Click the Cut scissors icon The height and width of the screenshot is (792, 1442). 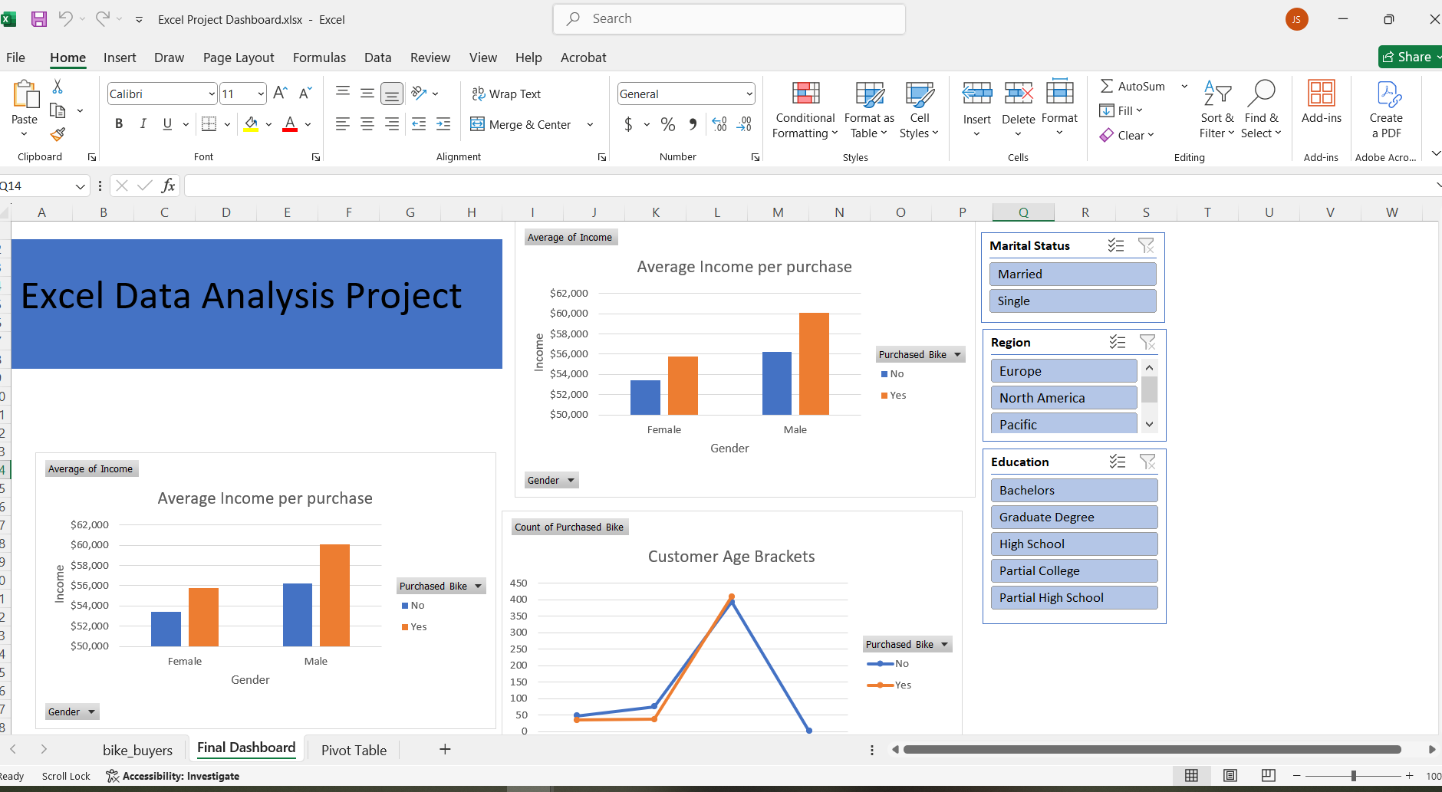58,87
